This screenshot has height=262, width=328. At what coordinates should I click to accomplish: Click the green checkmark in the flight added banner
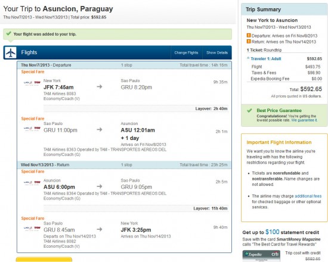pyautogui.click(x=8, y=33)
